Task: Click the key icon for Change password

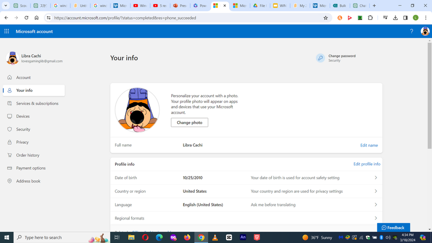Action: click(x=320, y=58)
